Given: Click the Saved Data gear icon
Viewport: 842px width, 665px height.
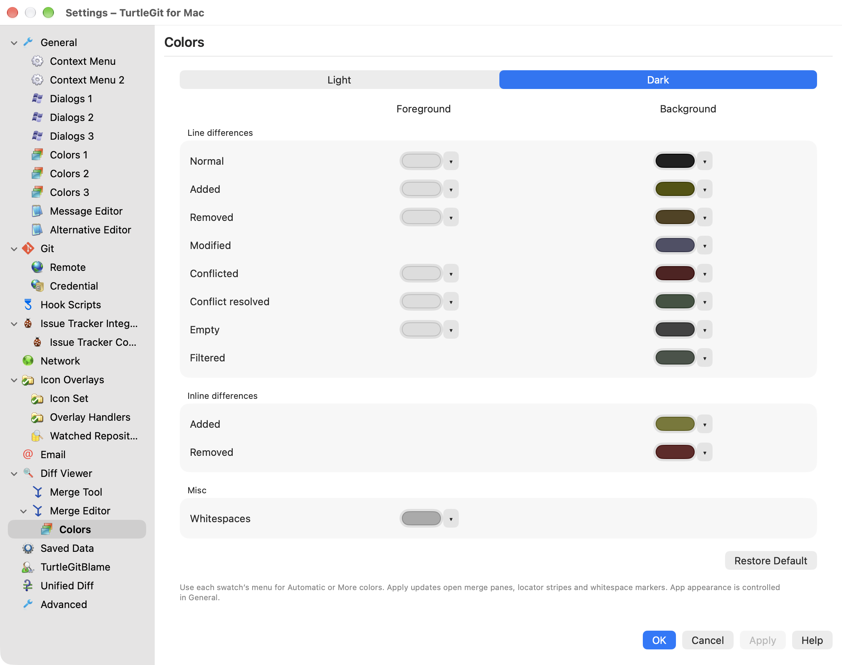Looking at the screenshot, I should [x=28, y=548].
